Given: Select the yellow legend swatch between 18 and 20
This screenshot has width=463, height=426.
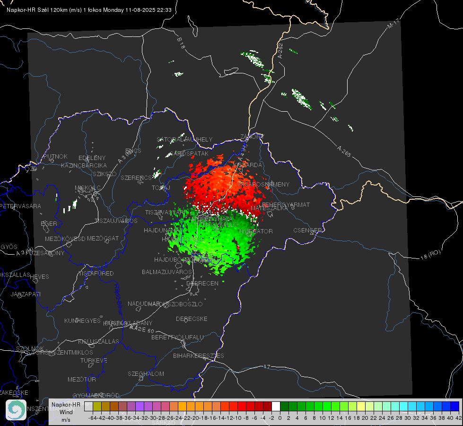Looking at the screenshot, I should pos(361,406).
